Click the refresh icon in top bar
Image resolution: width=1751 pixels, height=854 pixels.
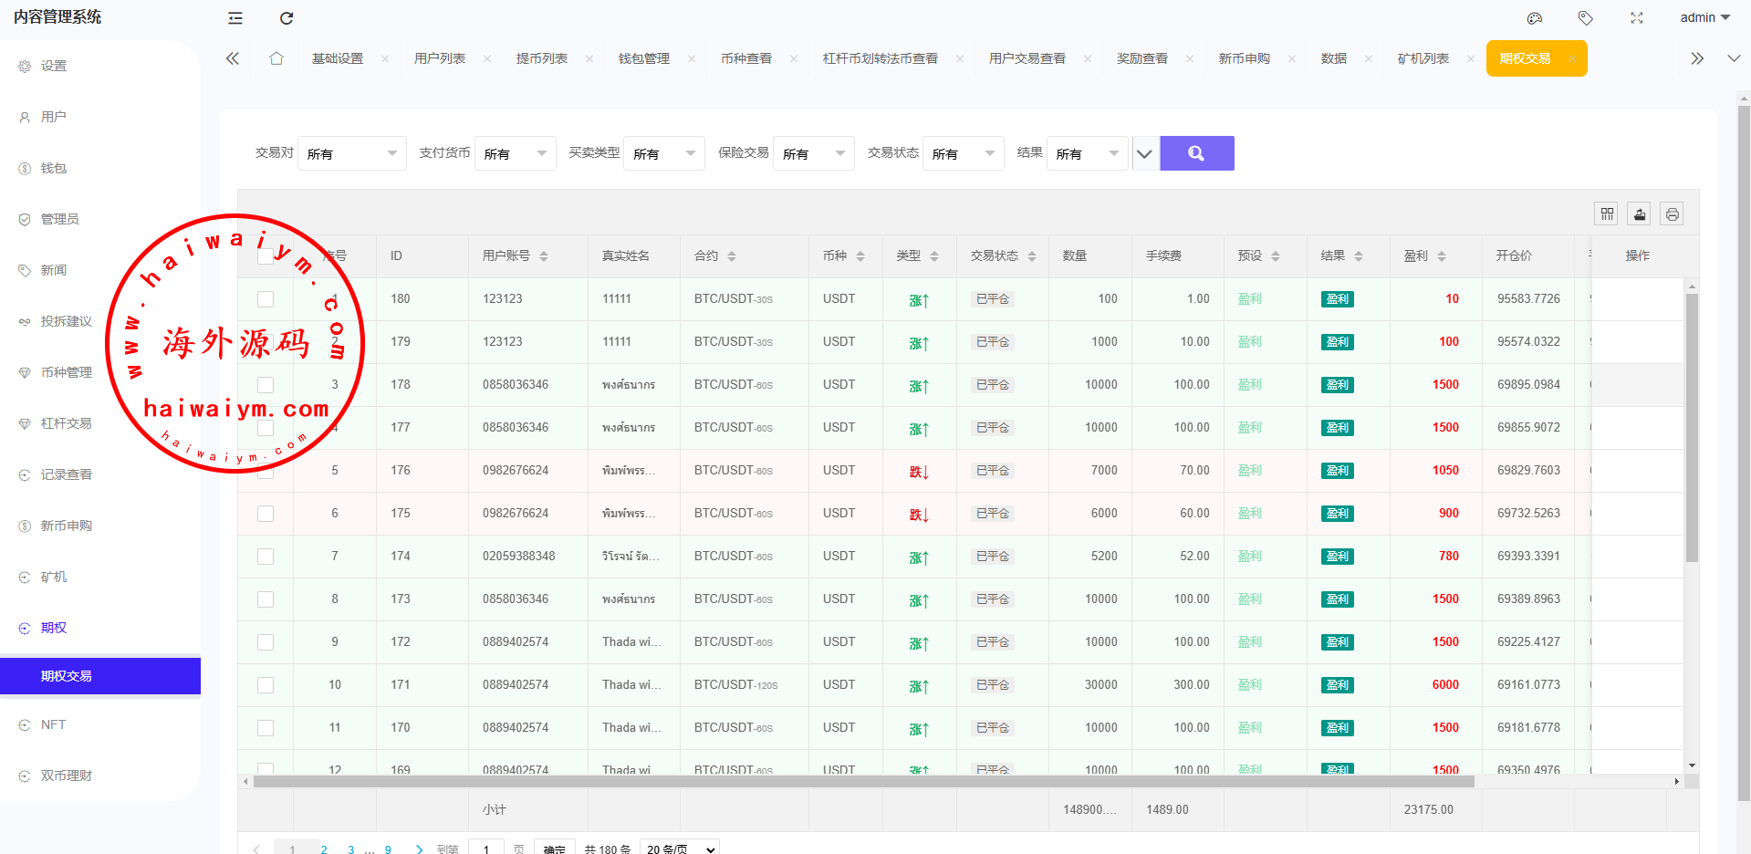click(287, 18)
